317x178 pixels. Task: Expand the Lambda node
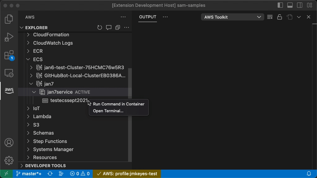[x=28, y=116]
